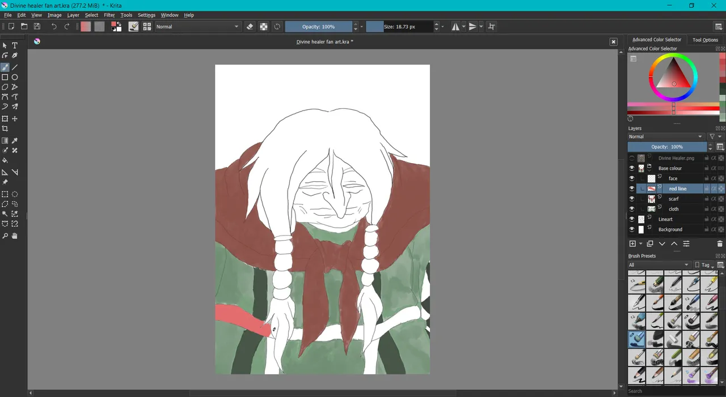Select the Move tool

[x=15, y=119]
